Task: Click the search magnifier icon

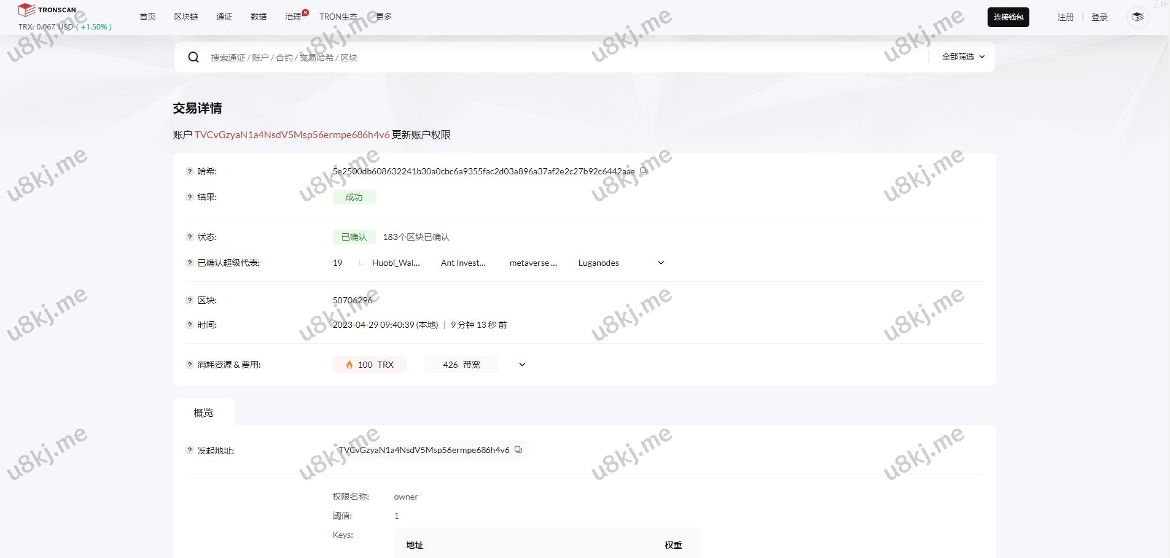Action: tap(193, 56)
